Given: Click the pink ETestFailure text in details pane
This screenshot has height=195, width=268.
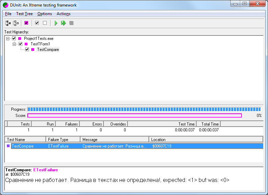Looking at the screenshot, I should pyautogui.click(x=46, y=170).
